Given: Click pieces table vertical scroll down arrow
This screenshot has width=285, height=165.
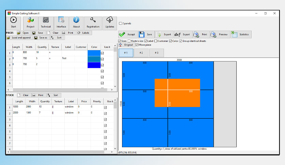Looking at the screenshot, I should (115, 86).
